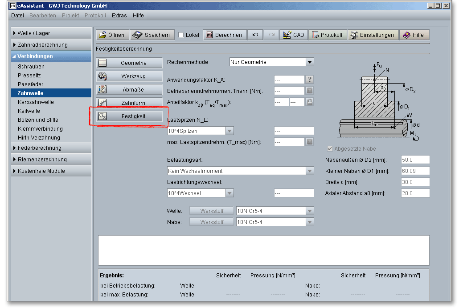Open the Protokoll report button
The image size is (459, 308).
[327, 35]
